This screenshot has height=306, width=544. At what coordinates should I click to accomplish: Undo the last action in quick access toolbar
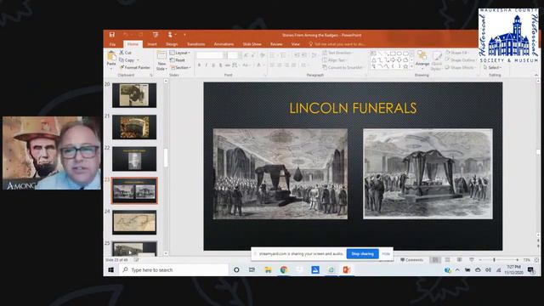[126, 34]
